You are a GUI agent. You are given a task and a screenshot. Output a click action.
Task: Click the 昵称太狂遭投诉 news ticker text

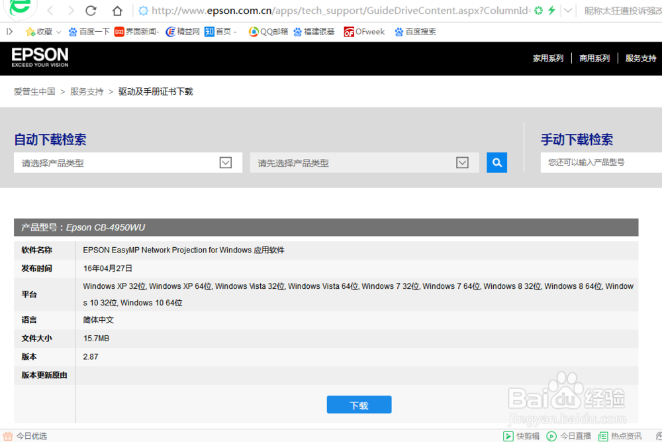click(x=623, y=11)
